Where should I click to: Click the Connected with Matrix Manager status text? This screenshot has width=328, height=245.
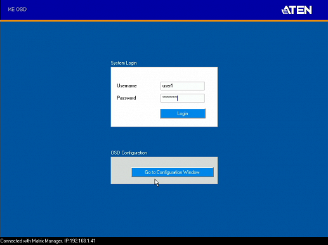(32, 241)
